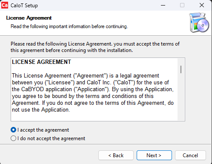212x164 pixels.
Task: Click the disabled maximize button
Action: pos(182,6)
